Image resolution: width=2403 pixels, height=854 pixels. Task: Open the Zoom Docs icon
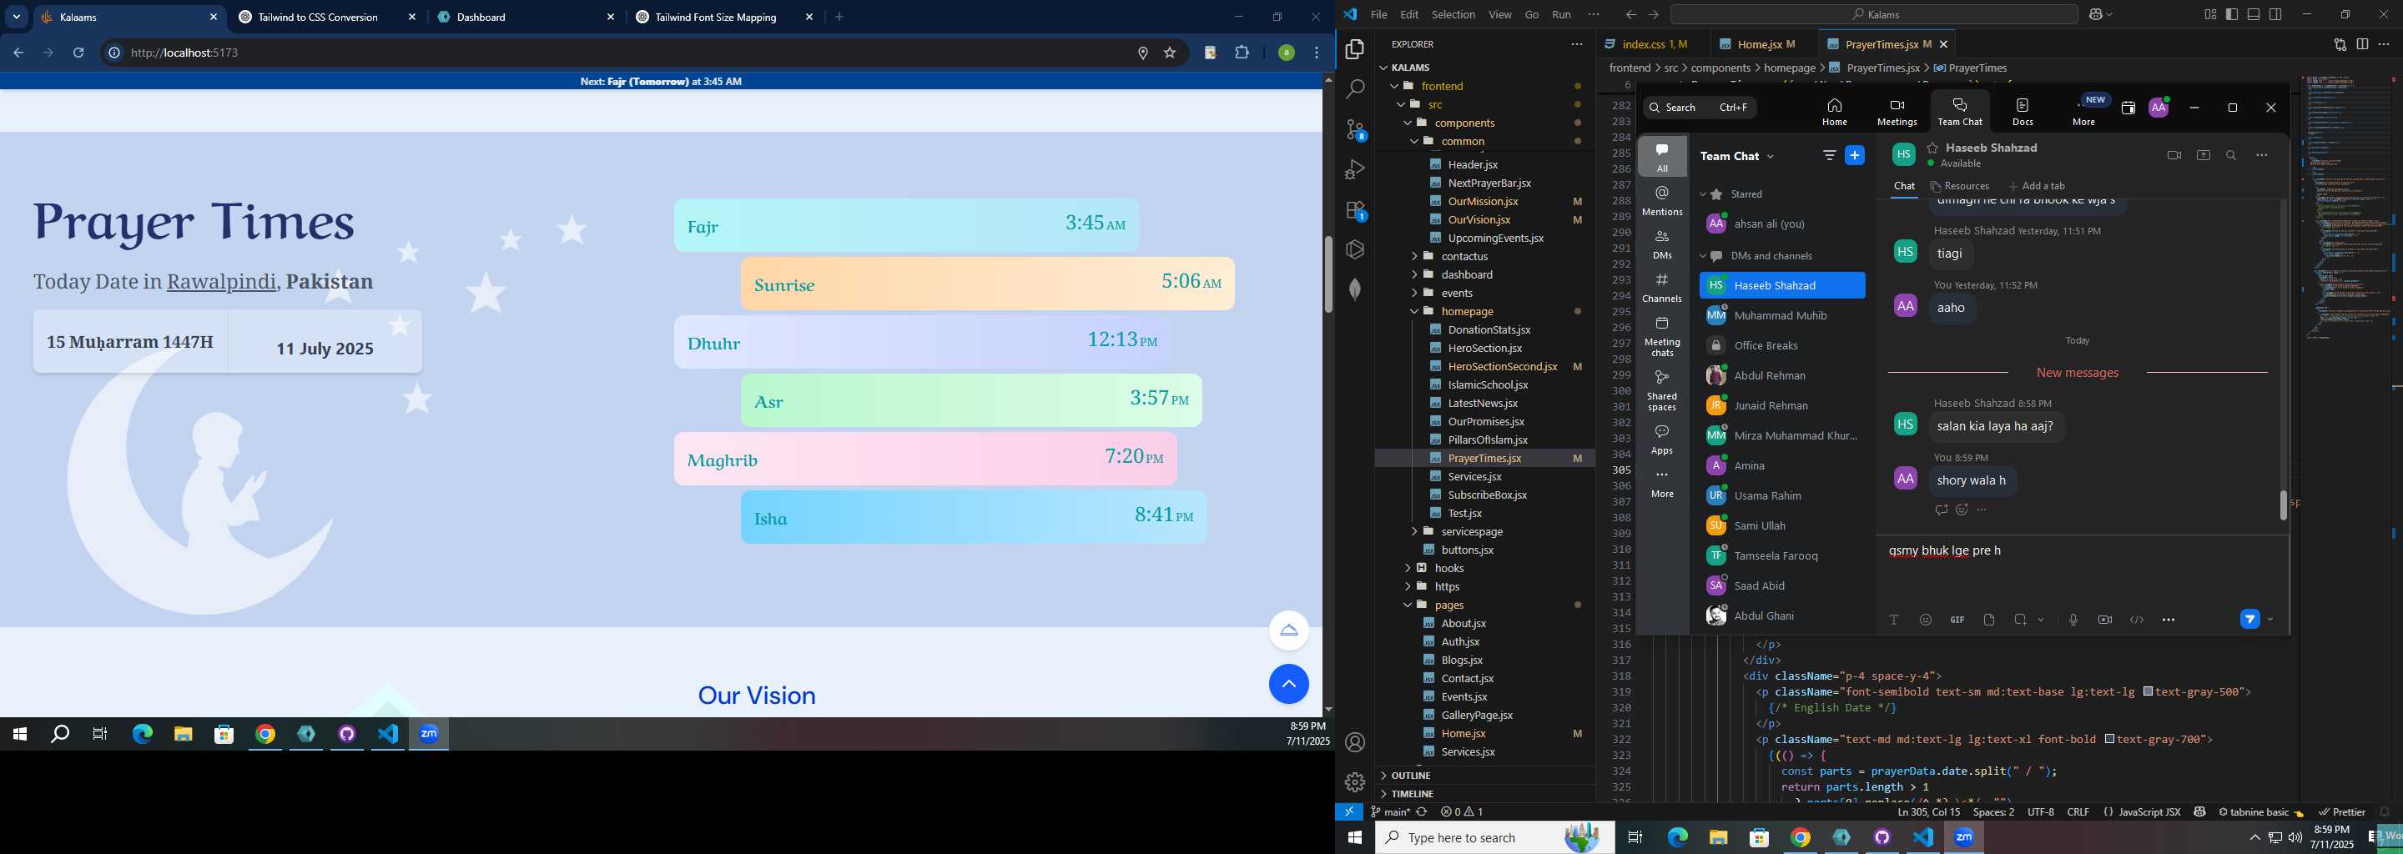(x=2023, y=111)
